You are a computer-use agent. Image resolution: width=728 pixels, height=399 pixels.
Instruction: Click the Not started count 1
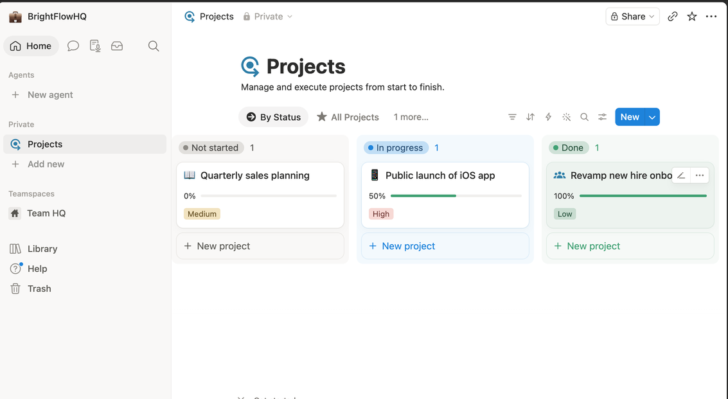pyautogui.click(x=252, y=148)
